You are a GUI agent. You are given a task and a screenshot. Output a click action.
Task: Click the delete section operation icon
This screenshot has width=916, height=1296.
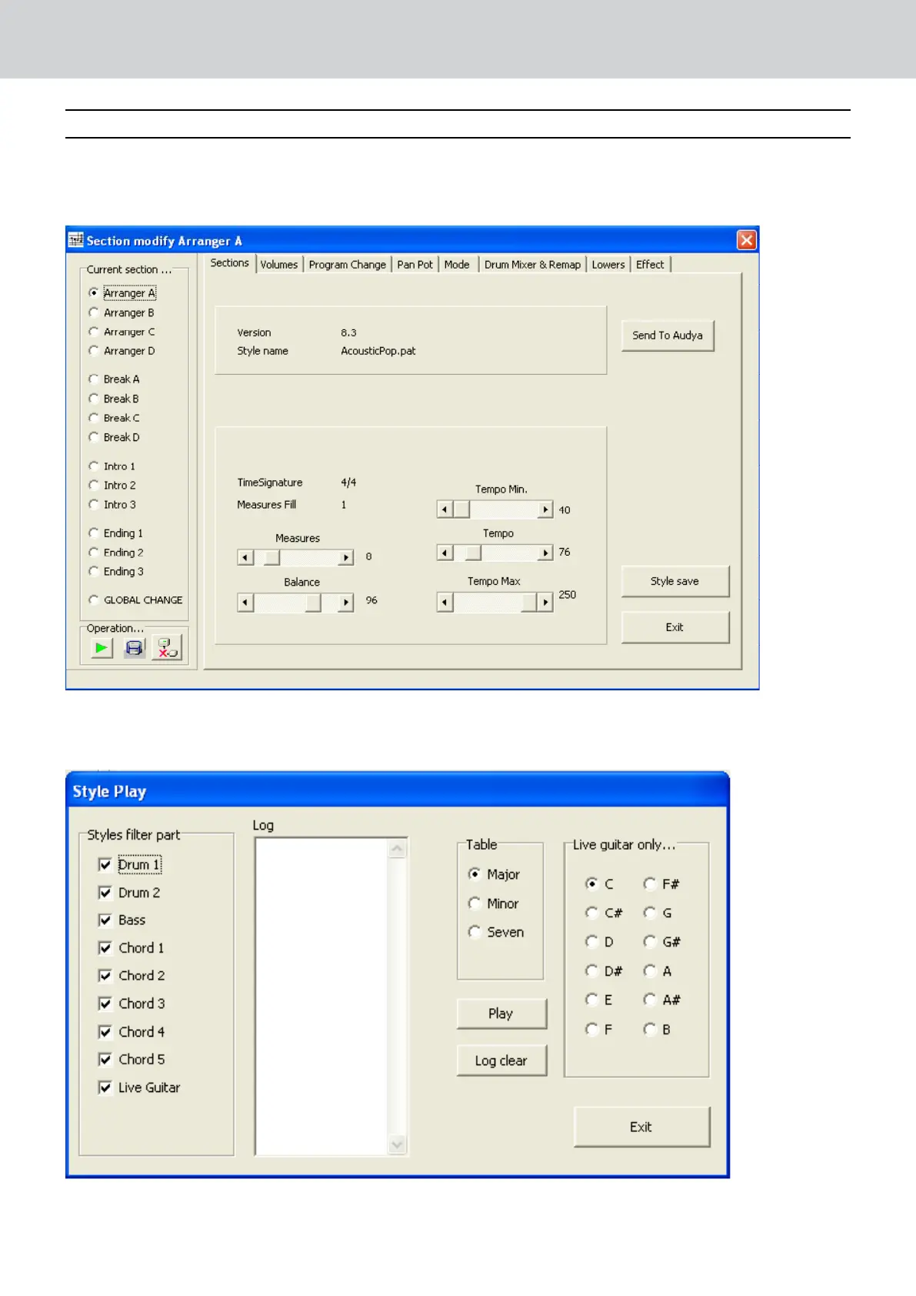[167, 648]
